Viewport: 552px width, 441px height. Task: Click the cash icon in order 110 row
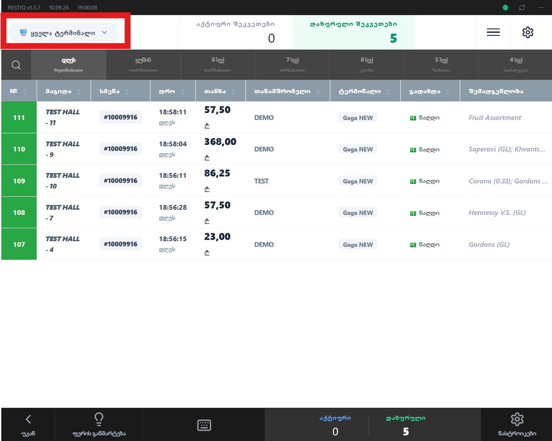tap(413, 150)
